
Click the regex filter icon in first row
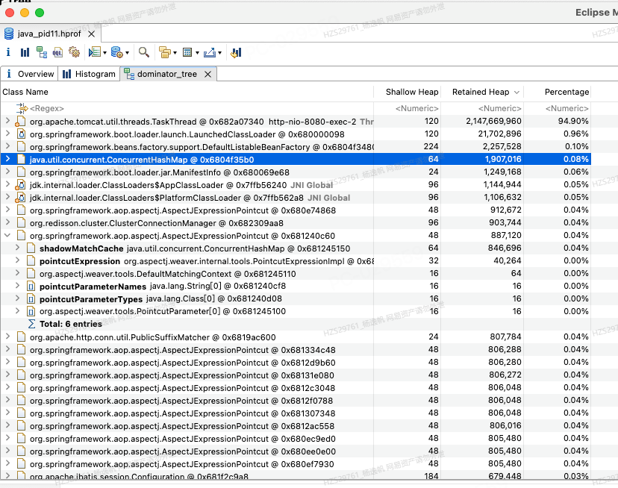22,108
